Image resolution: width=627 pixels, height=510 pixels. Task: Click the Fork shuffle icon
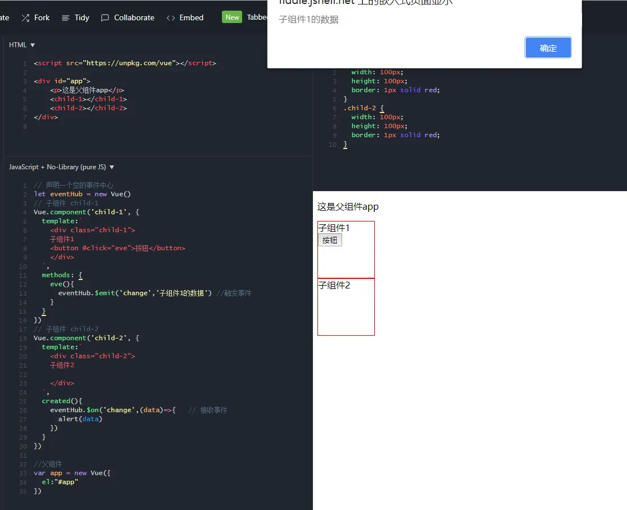[26, 17]
